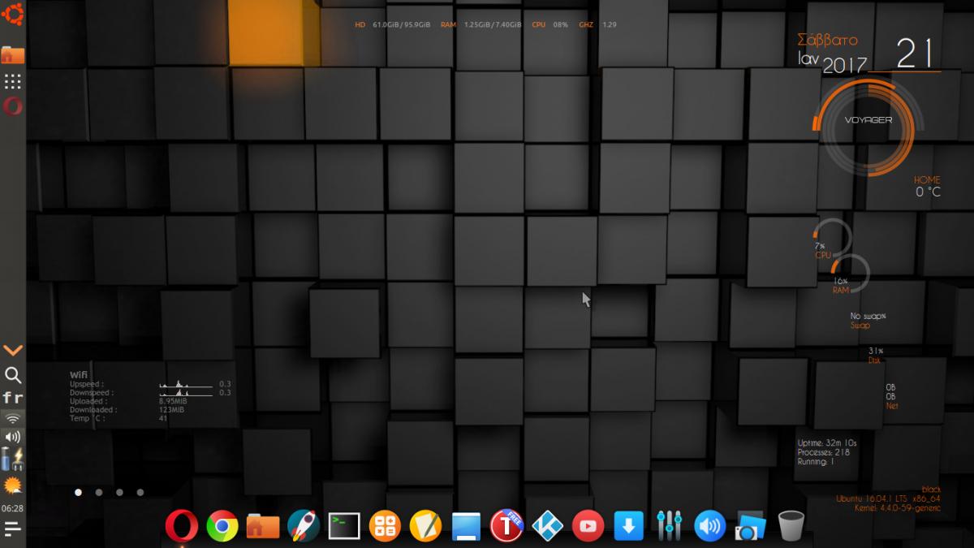Click the 'No swap%' Swap reading

[868, 321]
